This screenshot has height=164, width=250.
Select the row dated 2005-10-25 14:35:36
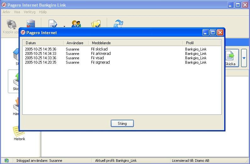pyautogui.click(x=122, y=49)
